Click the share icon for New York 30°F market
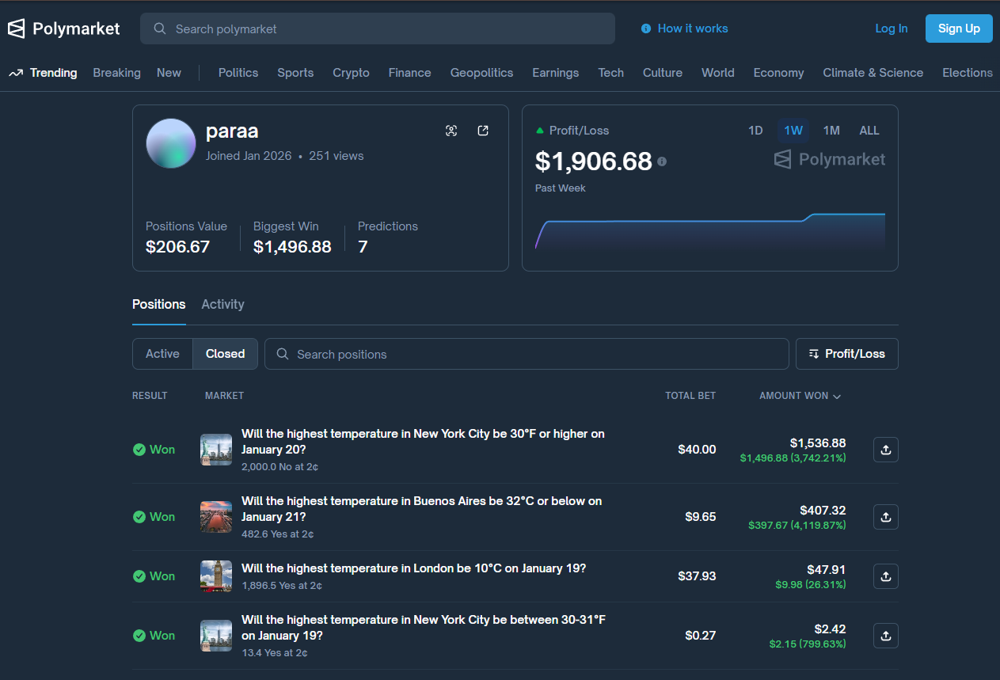Image resolution: width=1000 pixels, height=680 pixels. 885,450
